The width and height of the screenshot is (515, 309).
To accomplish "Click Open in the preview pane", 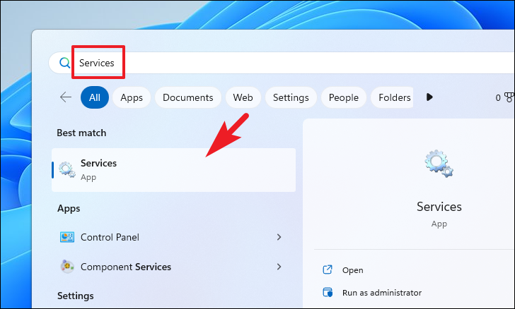I will (353, 270).
